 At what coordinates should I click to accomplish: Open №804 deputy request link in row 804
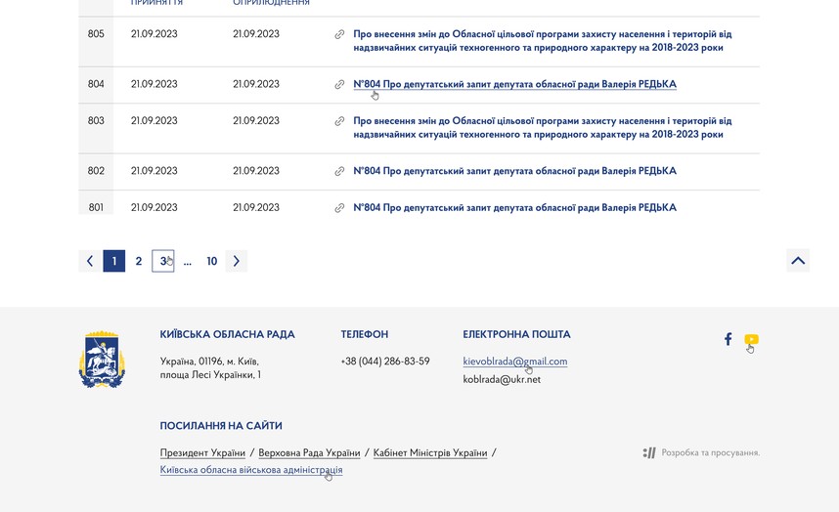[514, 84]
